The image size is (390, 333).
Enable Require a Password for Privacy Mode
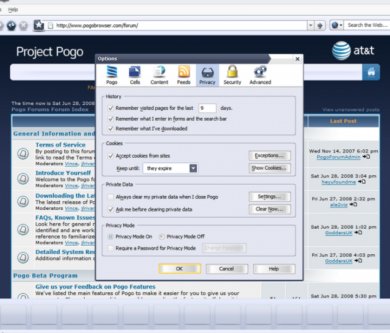[x=111, y=248]
